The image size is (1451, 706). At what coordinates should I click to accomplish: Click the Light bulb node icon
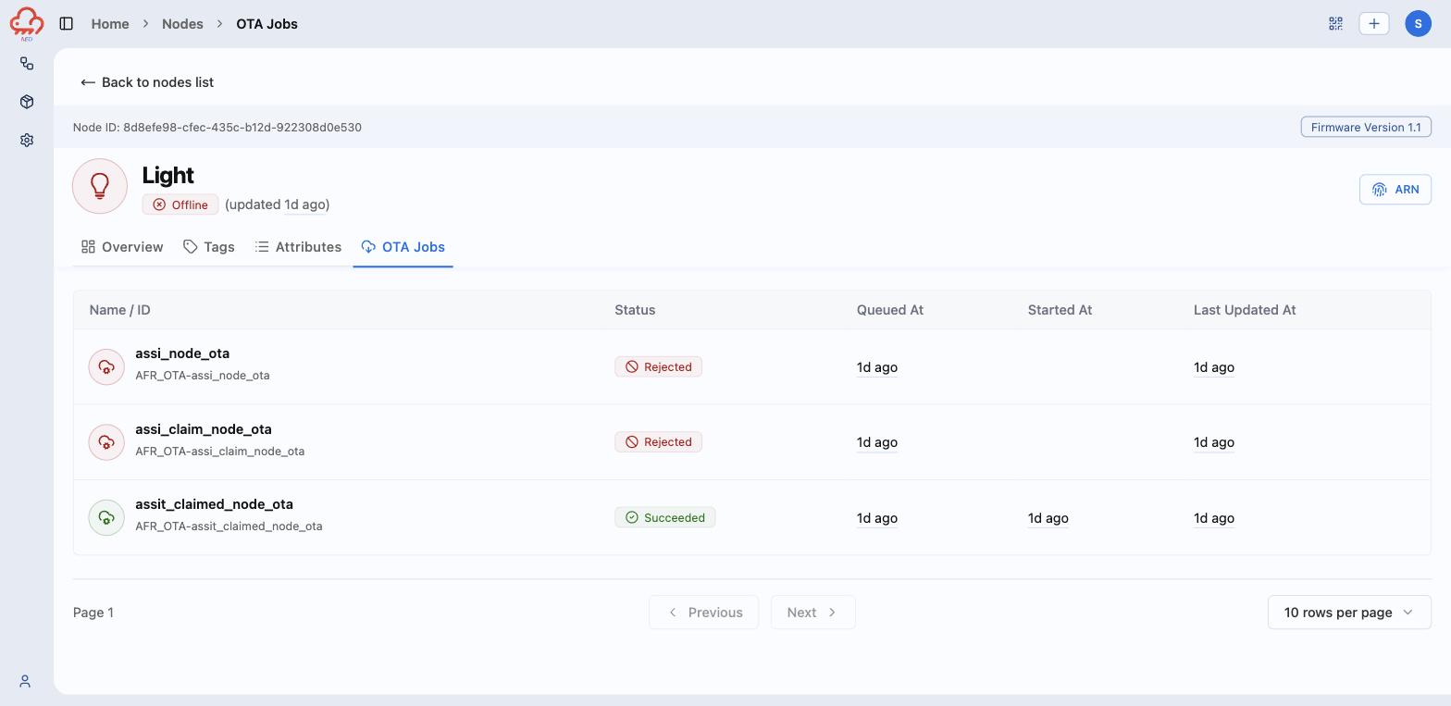click(100, 186)
